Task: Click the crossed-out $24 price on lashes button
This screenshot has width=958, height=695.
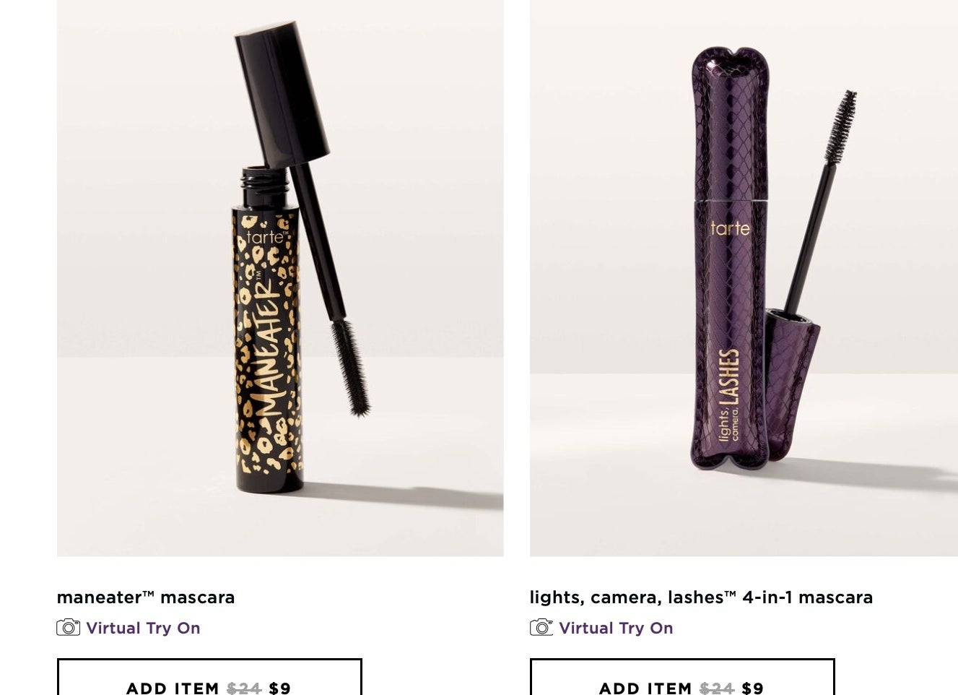Action: (717, 688)
